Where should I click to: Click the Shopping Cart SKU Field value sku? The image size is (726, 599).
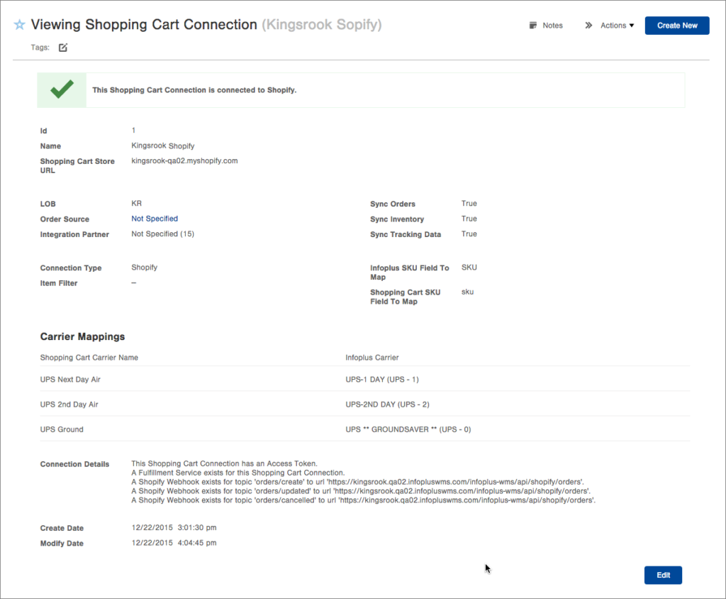467,292
